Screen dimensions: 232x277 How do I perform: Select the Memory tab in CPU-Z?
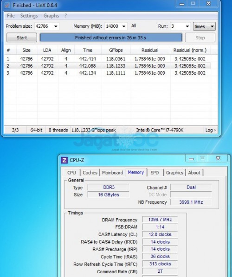coord(136,172)
